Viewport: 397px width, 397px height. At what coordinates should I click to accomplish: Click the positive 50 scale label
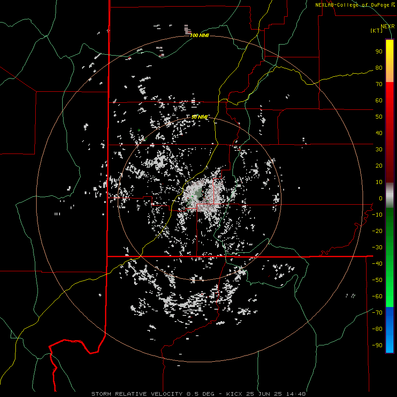[x=379, y=117]
